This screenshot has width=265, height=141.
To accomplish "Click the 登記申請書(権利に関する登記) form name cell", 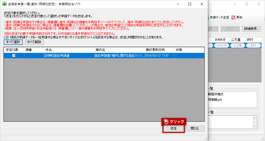I will tap(119, 56).
